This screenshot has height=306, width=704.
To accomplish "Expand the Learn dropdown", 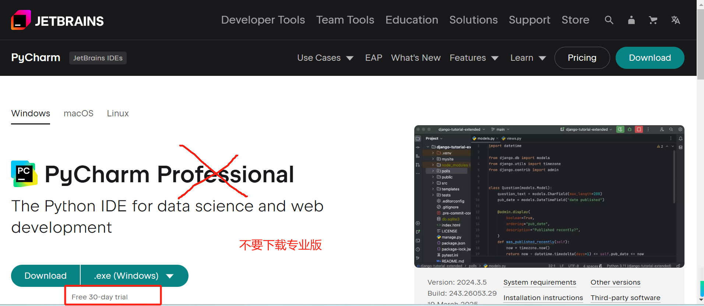I will point(528,58).
